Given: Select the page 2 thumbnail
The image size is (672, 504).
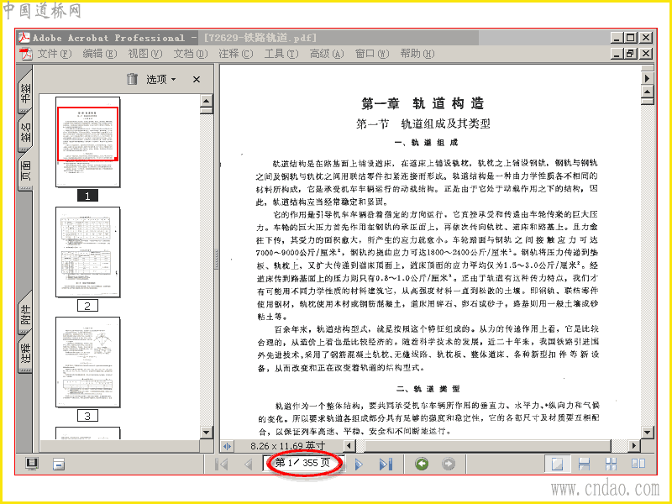Looking at the screenshot, I should pyautogui.click(x=88, y=253).
